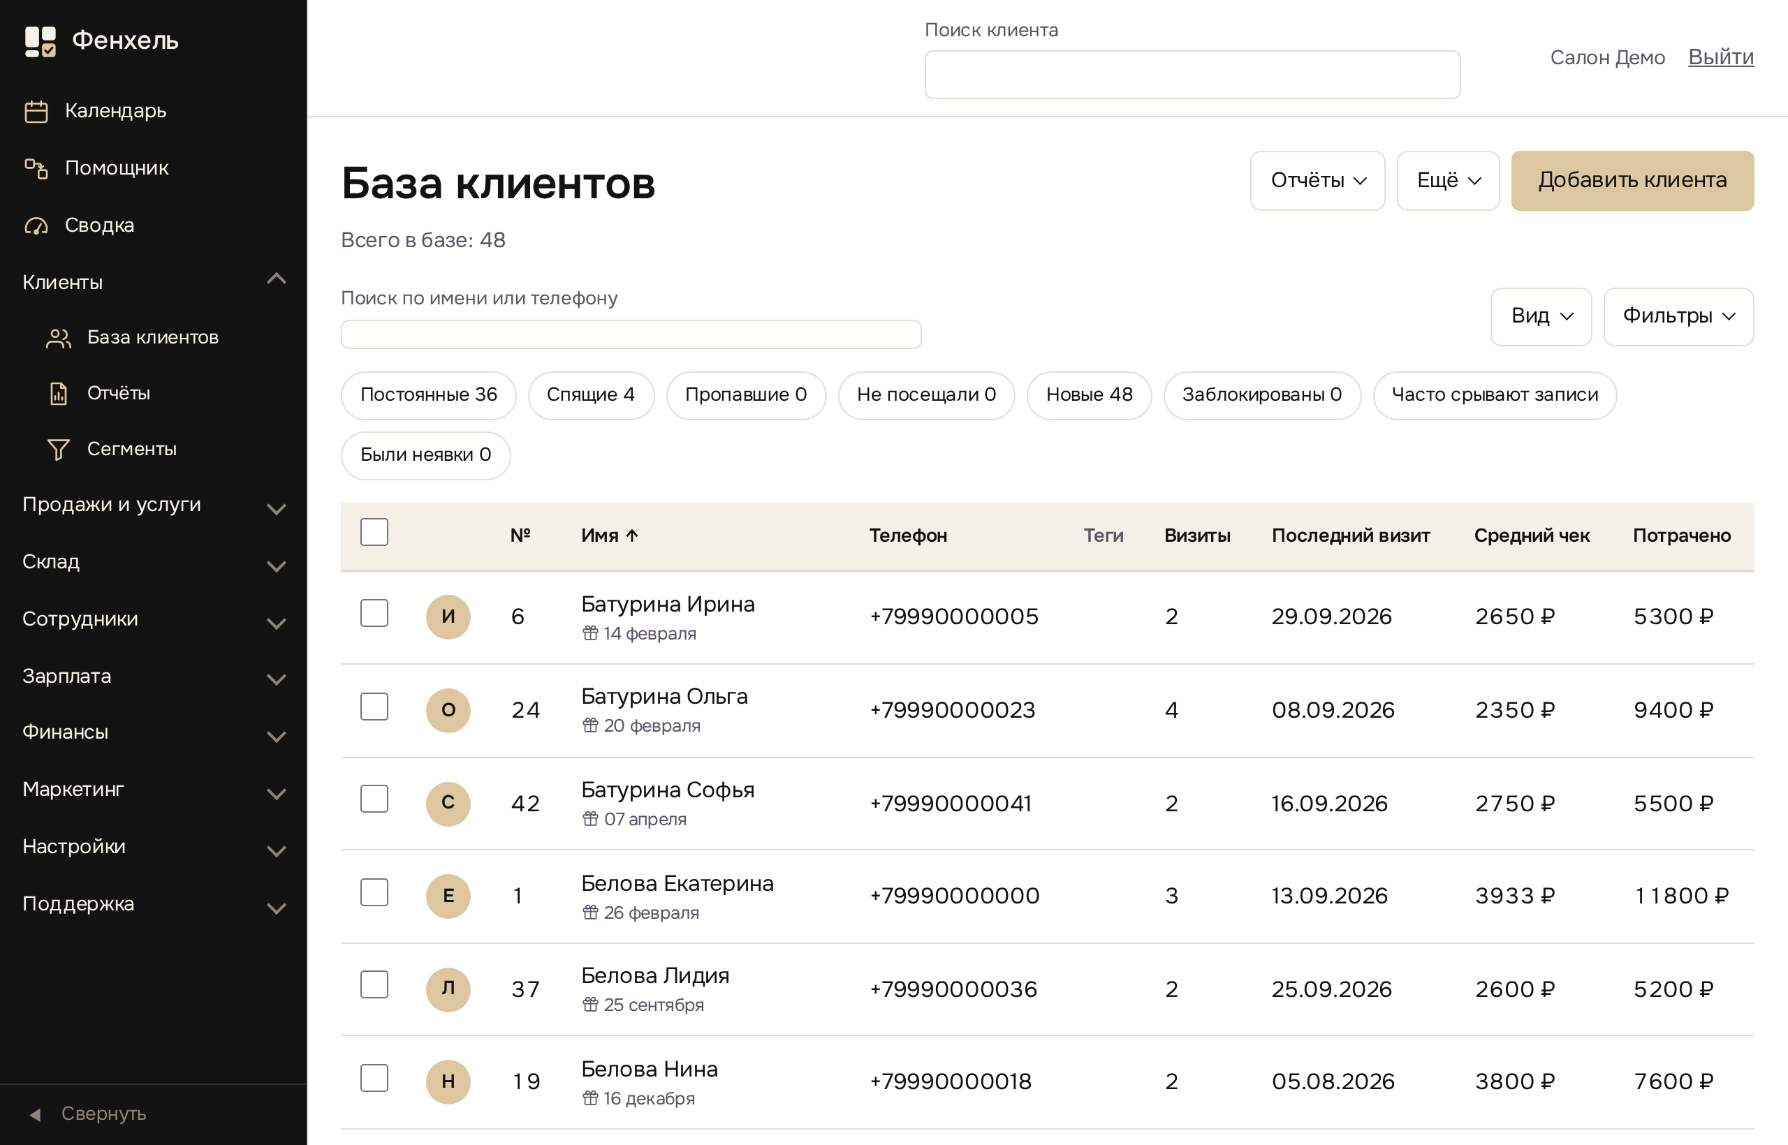Click the Добавить клиента button
Image resolution: width=1788 pixels, height=1145 pixels.
[x=1632, y=181]
